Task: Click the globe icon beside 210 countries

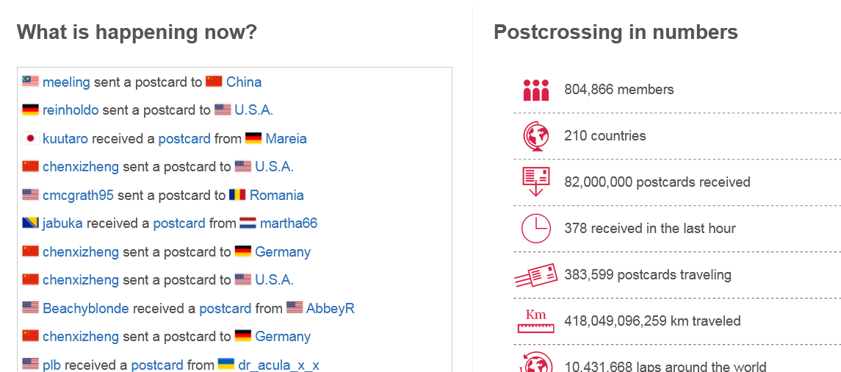Action: pyautogui.click(x=535, y=136)
